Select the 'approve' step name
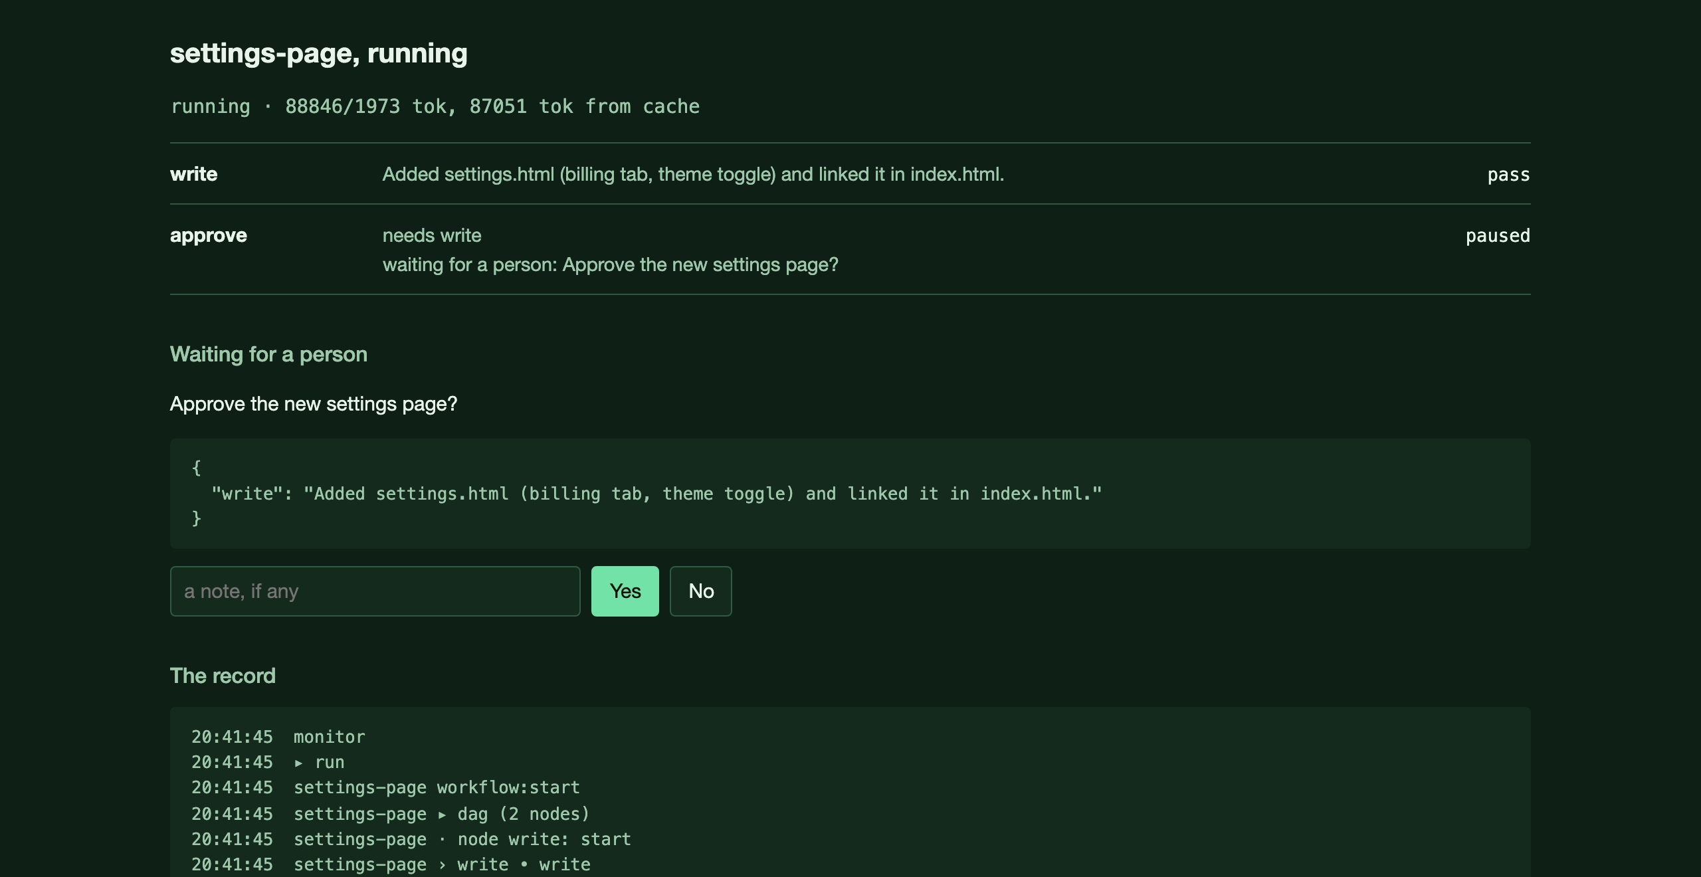 (x=209, y=235)
